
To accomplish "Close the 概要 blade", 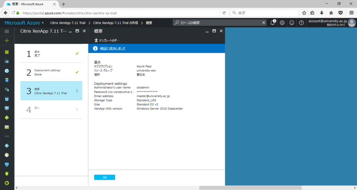I will 221,31.
